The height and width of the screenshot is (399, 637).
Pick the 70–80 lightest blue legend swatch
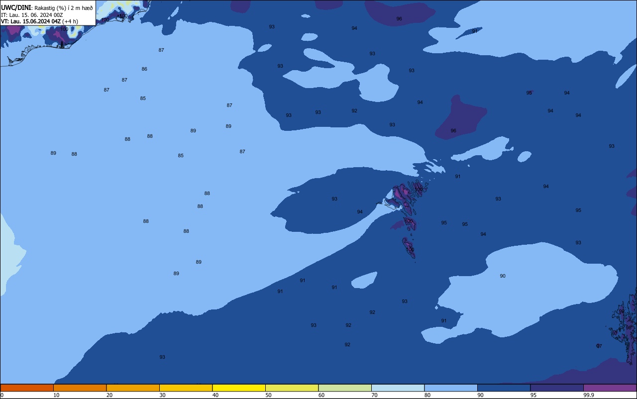click(398, 388)
